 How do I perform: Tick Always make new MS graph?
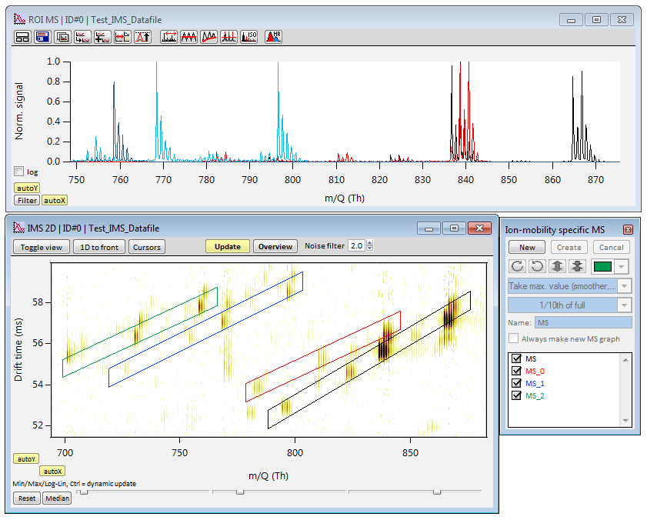pos(513,338)
